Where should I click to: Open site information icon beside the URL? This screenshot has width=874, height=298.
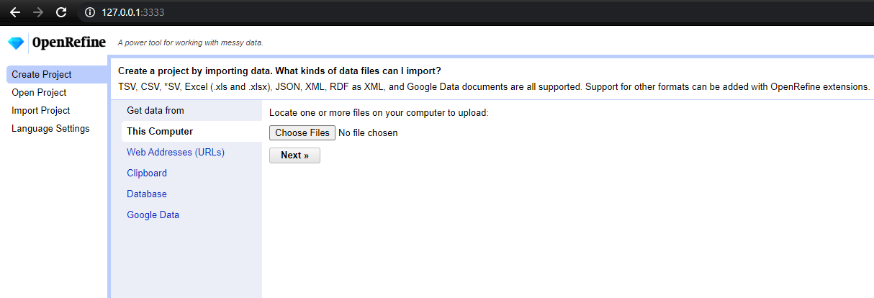tap(89, 12)
